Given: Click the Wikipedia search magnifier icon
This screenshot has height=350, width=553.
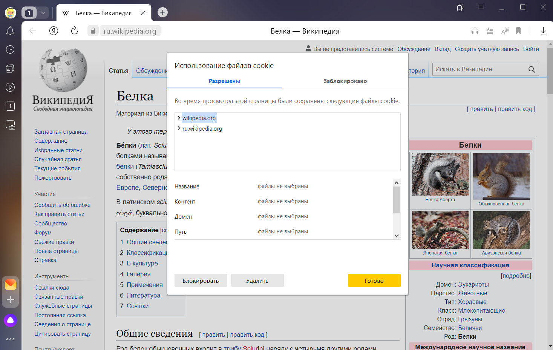Looking at the screenshot, I should point(532,69).
